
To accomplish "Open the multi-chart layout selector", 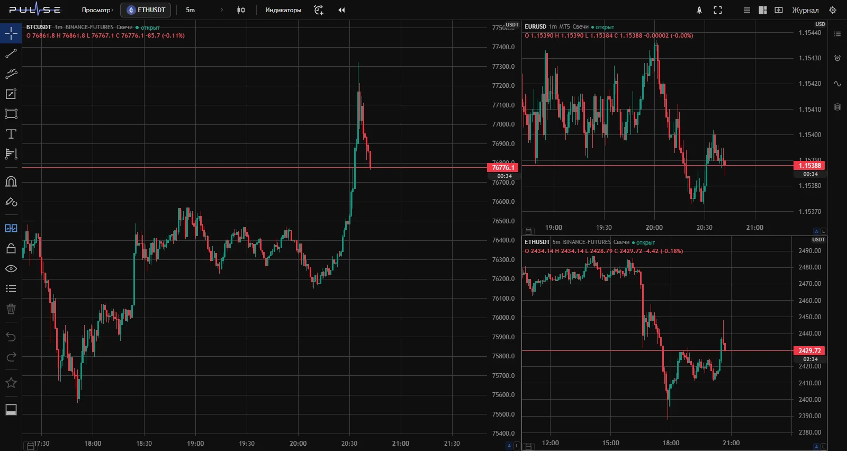I will 763,10.
